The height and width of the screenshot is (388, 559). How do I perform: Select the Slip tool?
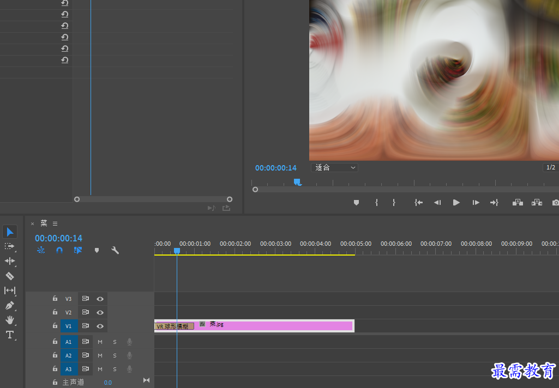10,290
